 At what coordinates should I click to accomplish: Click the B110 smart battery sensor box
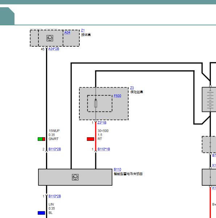pos(75,177)
